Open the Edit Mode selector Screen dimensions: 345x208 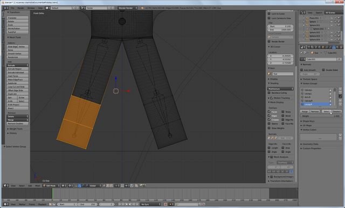coord(51,185)
